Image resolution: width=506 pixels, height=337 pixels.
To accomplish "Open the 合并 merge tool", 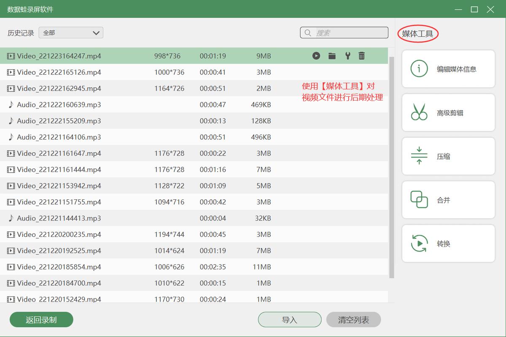I will tap(448, 200).
